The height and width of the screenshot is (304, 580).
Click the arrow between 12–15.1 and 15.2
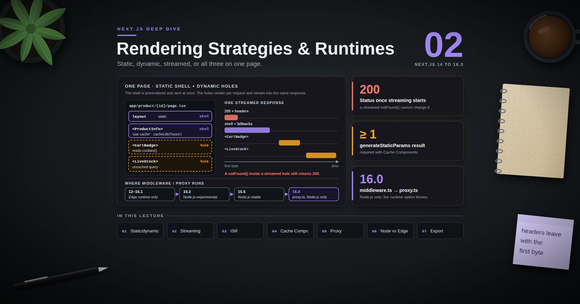[x=177, y=194]
